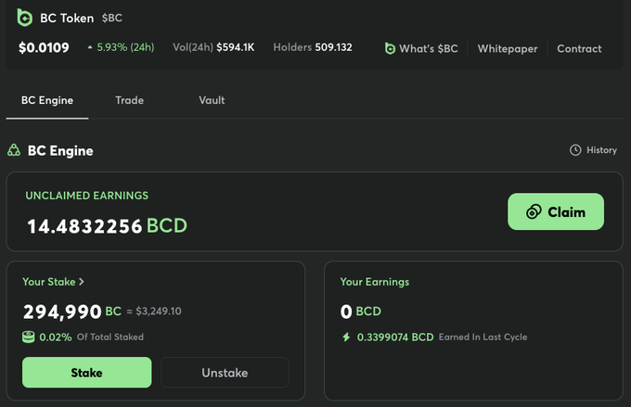Click the Unstake button
The height and width of the screenshot is (407, 631).
tap(225, 373)
